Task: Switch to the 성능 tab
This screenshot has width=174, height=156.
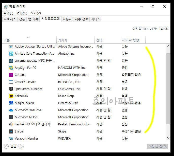Action: [22, 19]
